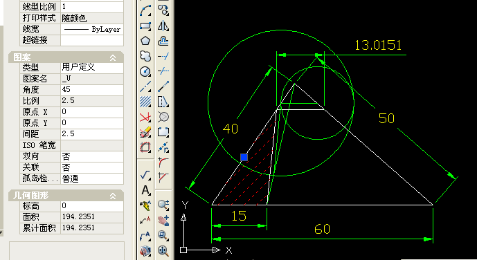477x260 pixels.
Task: Click the dimension text 40
Action: [x=231, y=129]
